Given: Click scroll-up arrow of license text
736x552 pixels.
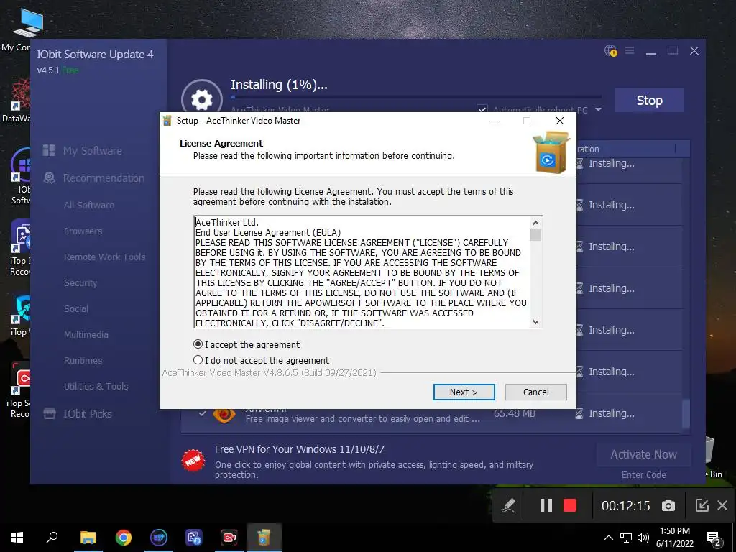Looking at the screenshot, I should tap(535, 223).
